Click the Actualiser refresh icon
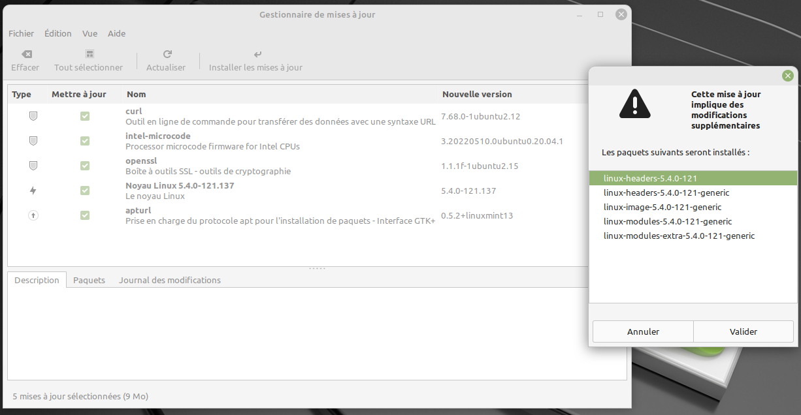This screenshot has height=415, width=801. pyautogui.click(x=167, y=54)
